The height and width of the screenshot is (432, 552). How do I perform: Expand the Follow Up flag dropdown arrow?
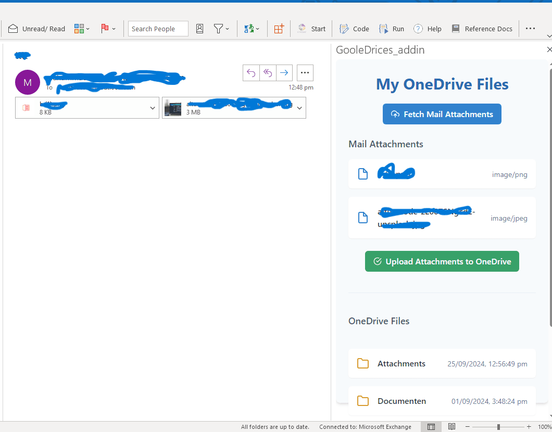[114, 29]
